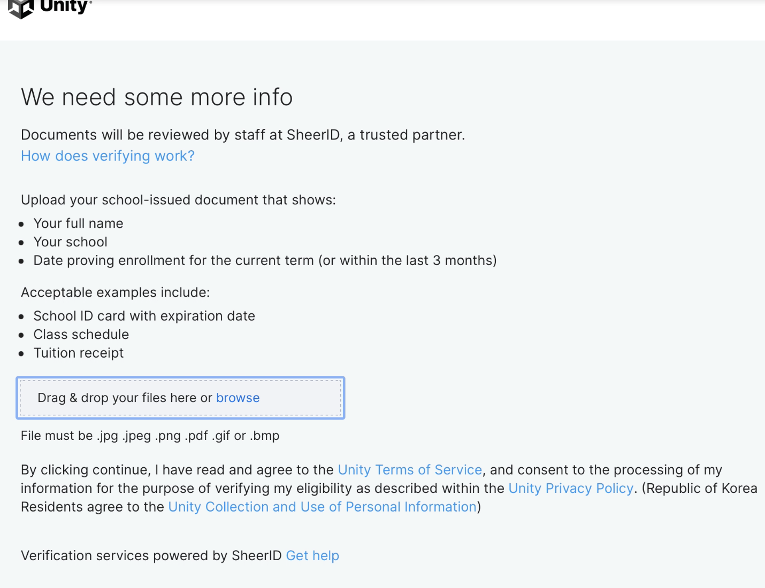
Task: Click the browse link to choose files
Action: coord(238,398)
